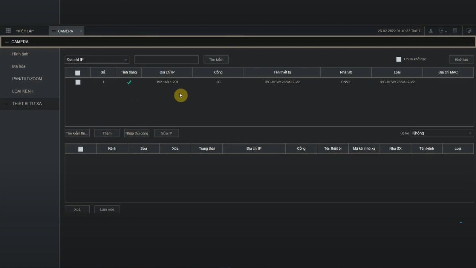Select all searched devices header checkbox
The width and height of the screenshot is (476, 268).
pyautogui.click(x=78, y=73)
